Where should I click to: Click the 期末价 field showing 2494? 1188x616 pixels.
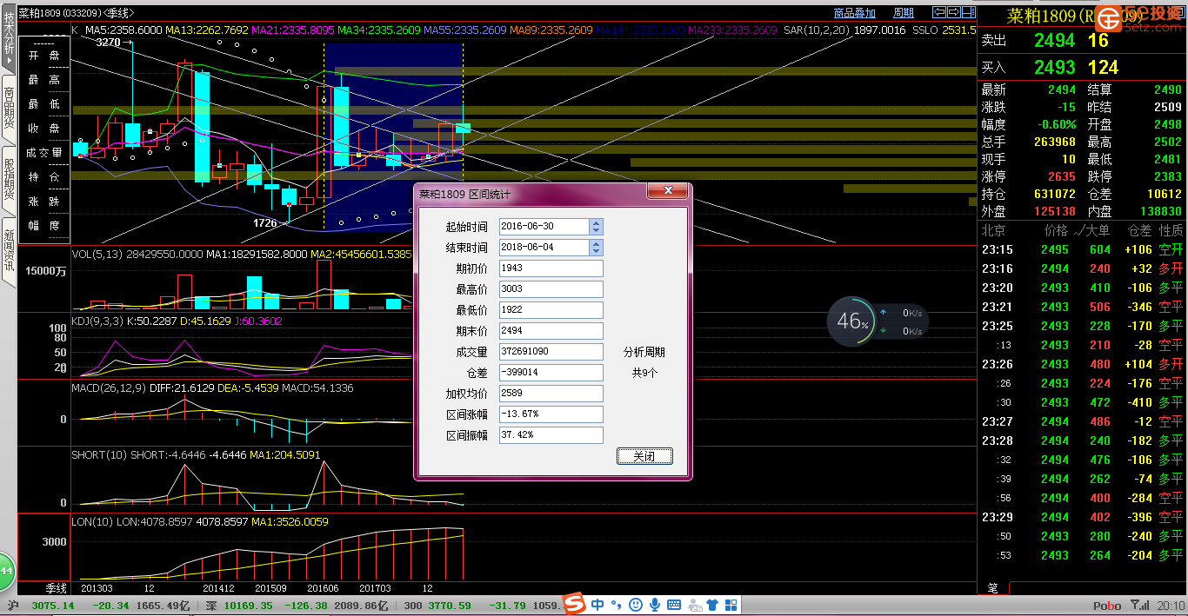[551, 331]
